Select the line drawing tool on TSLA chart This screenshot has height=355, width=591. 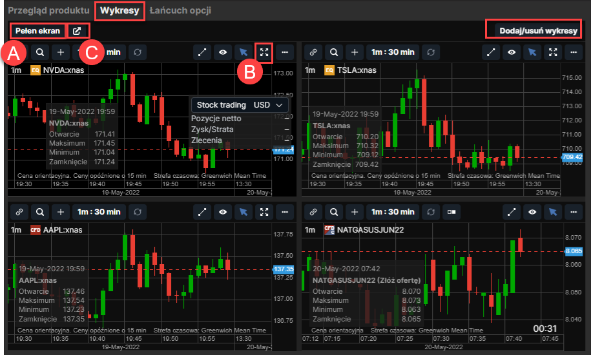coord(491,52)
